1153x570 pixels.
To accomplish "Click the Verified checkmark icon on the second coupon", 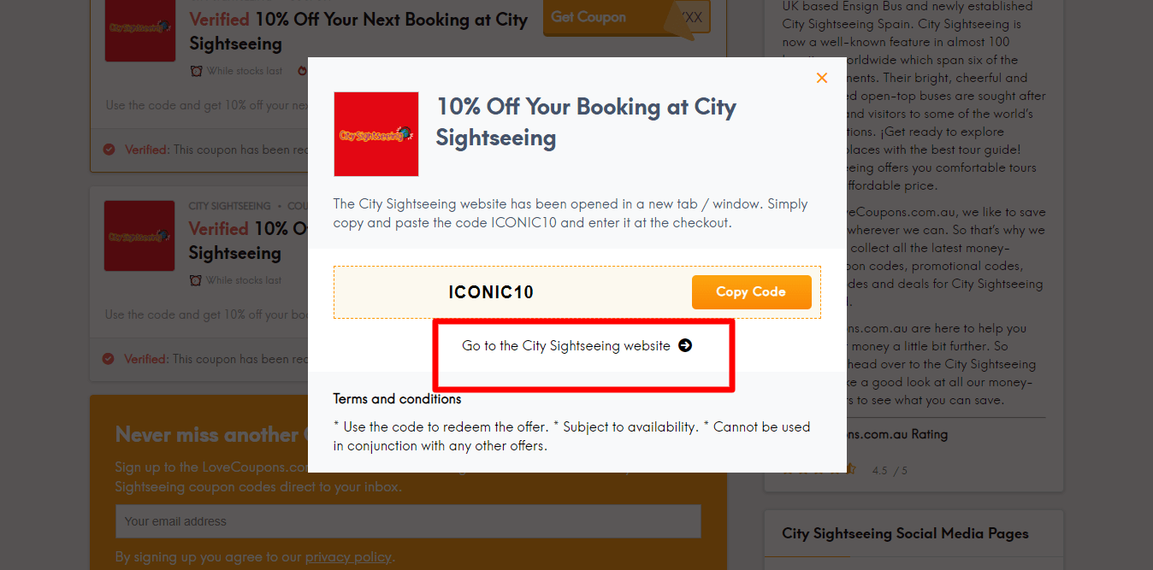I will coord(109,359).
